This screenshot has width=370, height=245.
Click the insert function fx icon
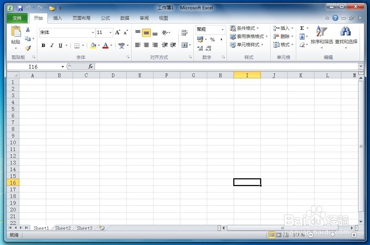click(x=91, y=67)
